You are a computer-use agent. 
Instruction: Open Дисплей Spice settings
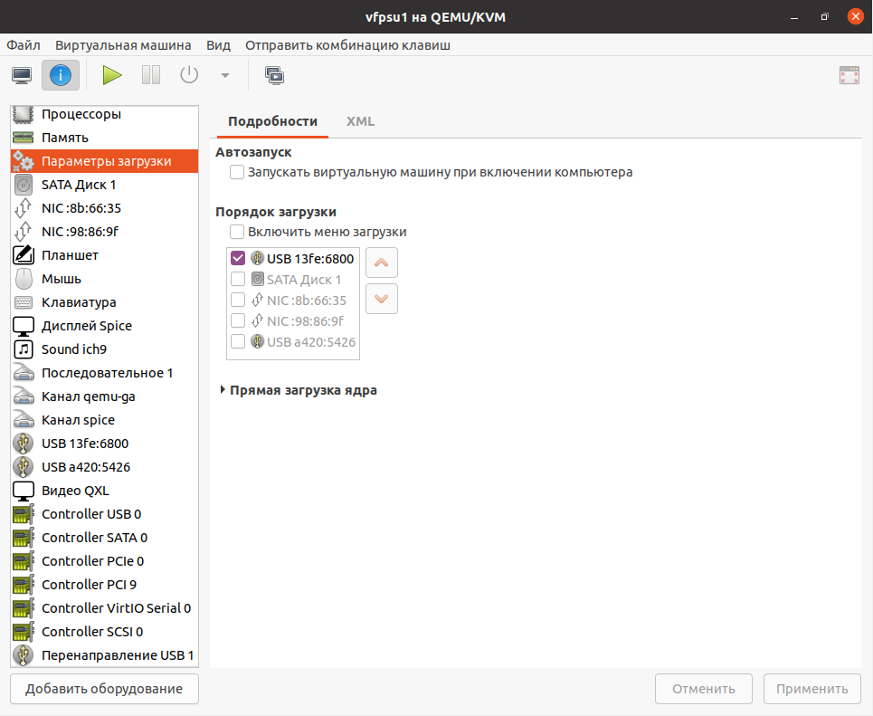tap(105, 325)
